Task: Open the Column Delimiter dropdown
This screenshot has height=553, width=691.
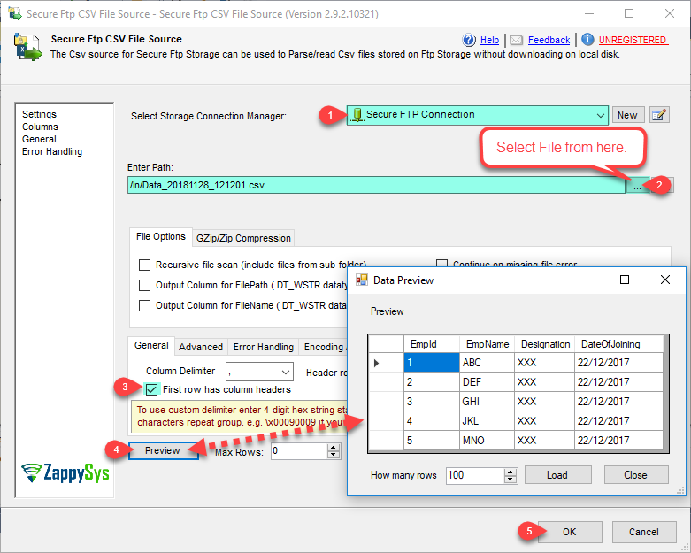Action: coord(286,372)
